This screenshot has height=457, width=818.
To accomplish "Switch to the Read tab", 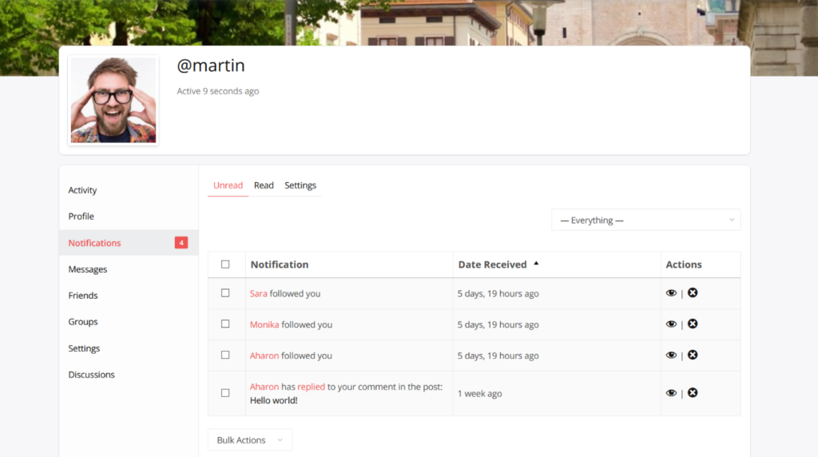I will click(264, 185).
